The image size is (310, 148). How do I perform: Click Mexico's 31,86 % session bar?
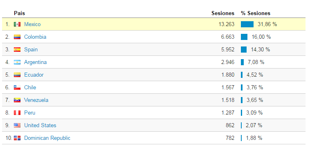tap(247, 24)
